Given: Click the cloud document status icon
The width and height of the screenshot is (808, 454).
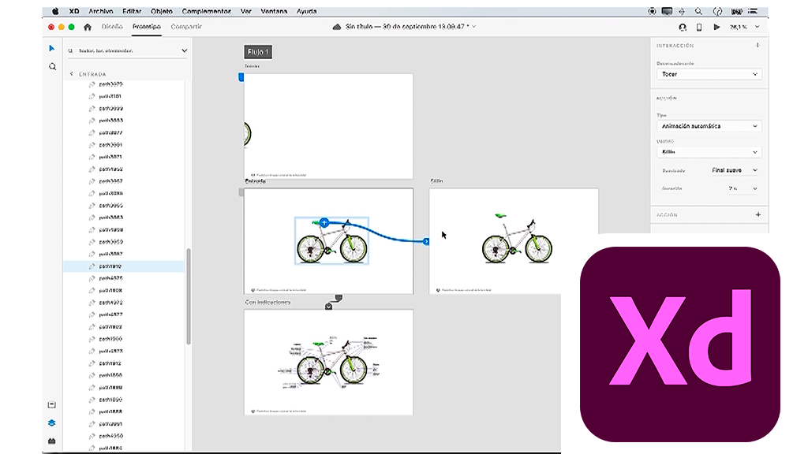Looking at the screenshot, I should click(337, 27).
